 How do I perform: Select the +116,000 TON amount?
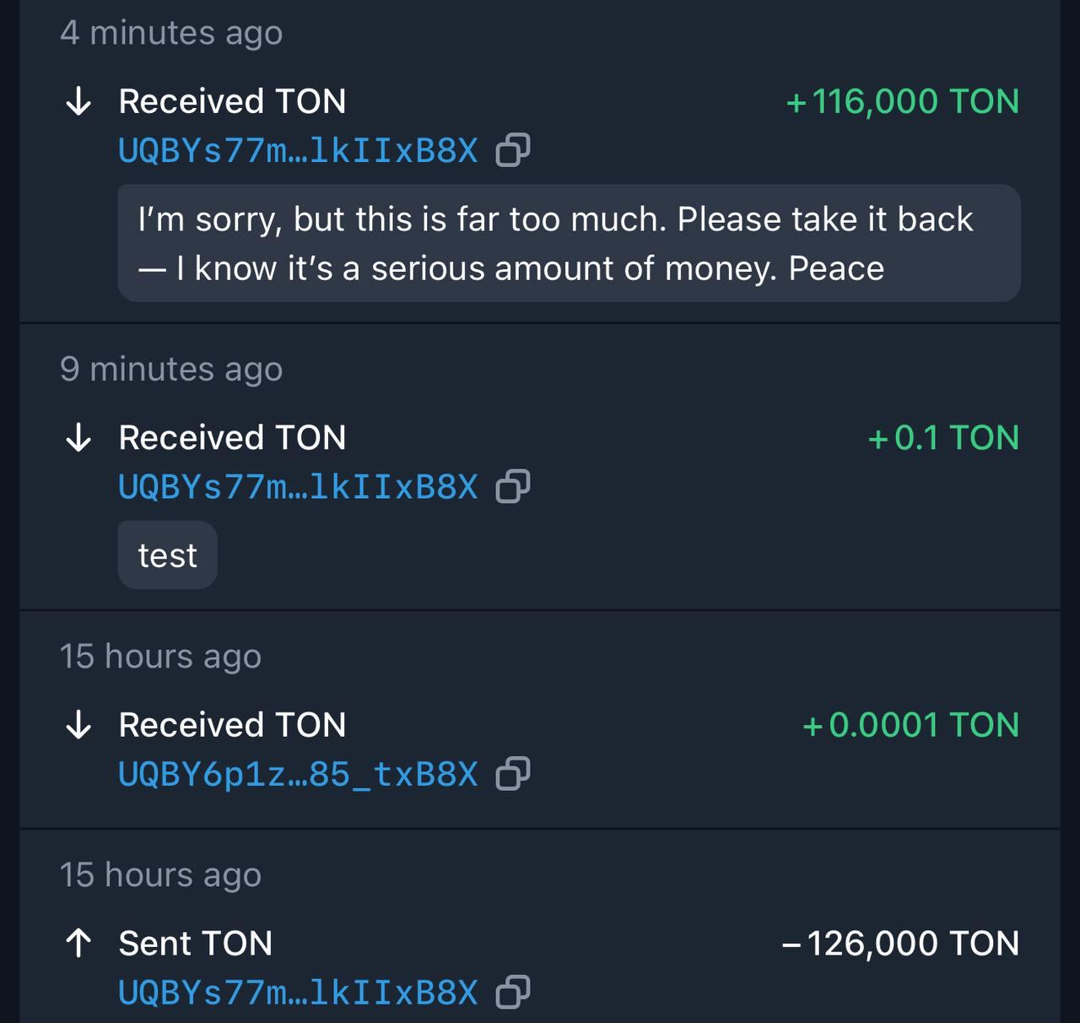click(902, 101)
